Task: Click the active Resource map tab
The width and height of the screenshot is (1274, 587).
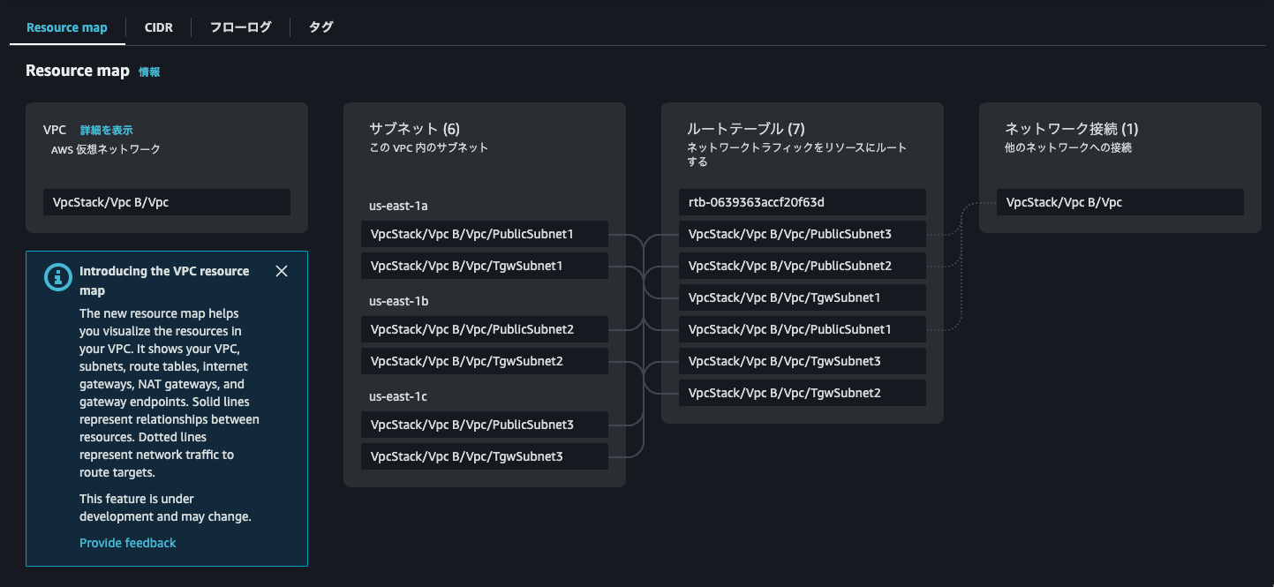Action: [x=66, y=26]
